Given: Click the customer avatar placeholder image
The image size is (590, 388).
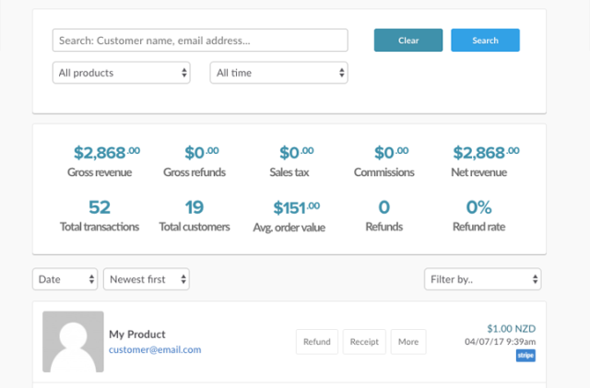Looking at the screenshot, I should tap(73, 341).
